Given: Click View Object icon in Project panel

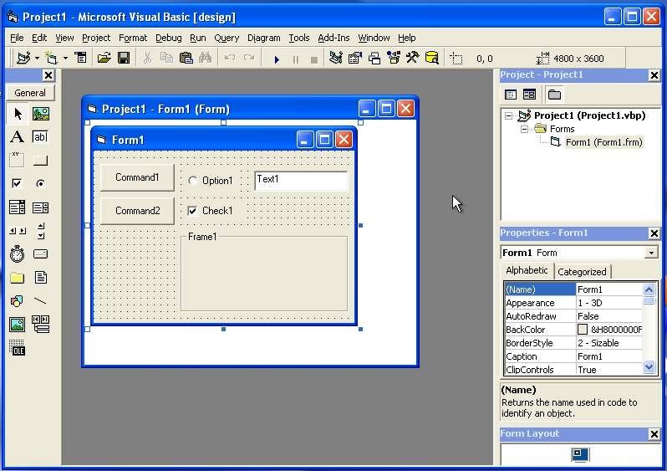Looking at the screenshot, I should pyautogui.click(x=529, y=94).
